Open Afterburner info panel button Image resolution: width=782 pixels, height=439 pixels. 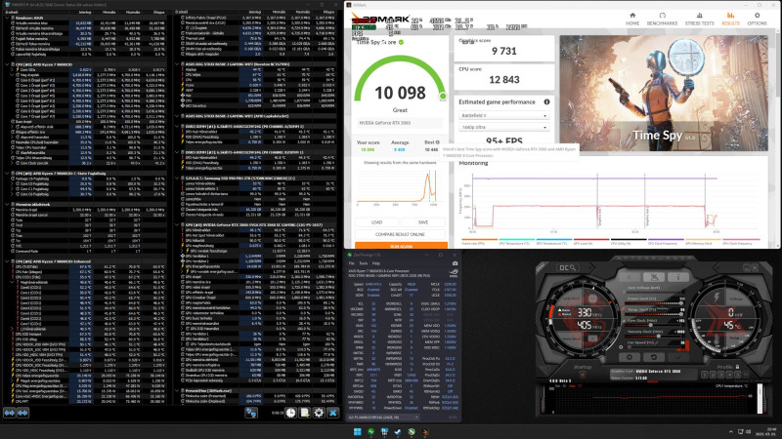[x=678, y=277]
